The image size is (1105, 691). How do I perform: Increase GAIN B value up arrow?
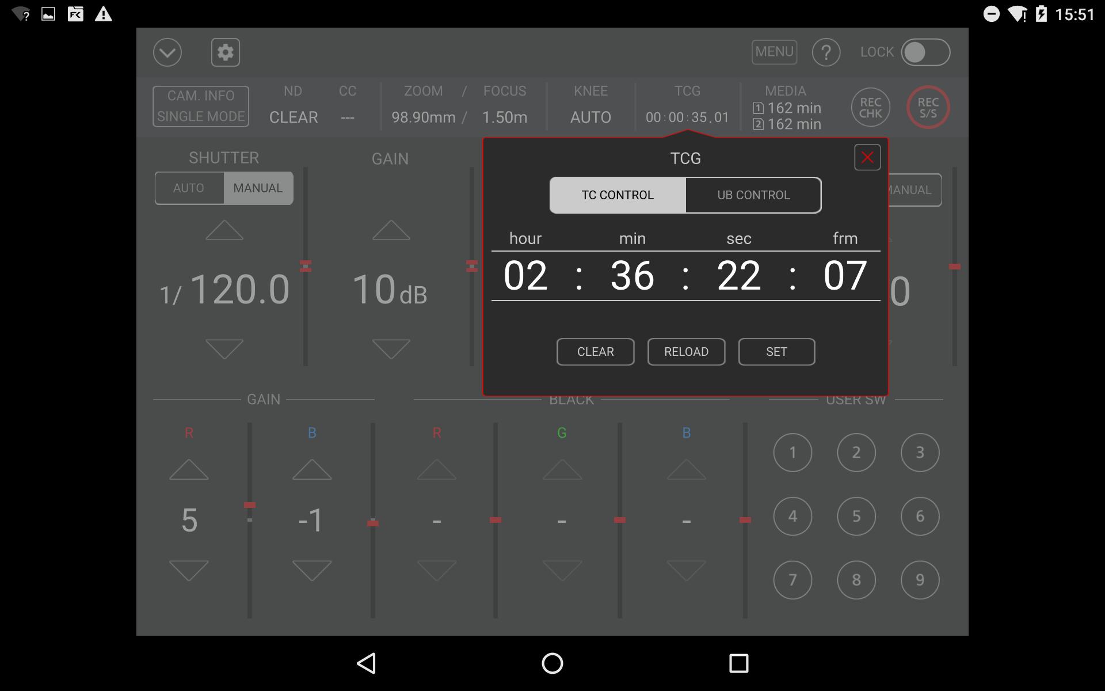[x=312, y=469]
